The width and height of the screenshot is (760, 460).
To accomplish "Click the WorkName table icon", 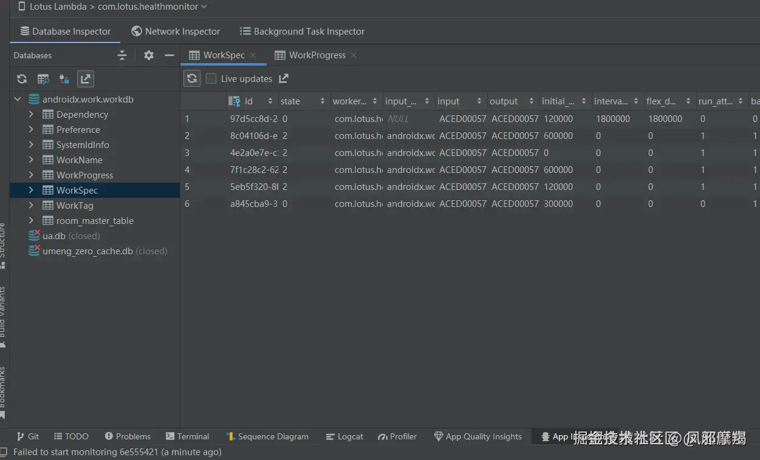I will (x=48, y=160).
